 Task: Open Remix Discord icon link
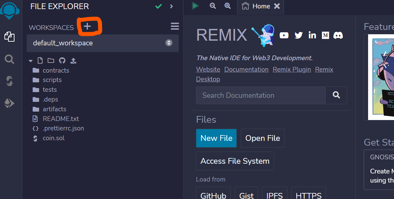pyautogui.click(x=338, y=35)
